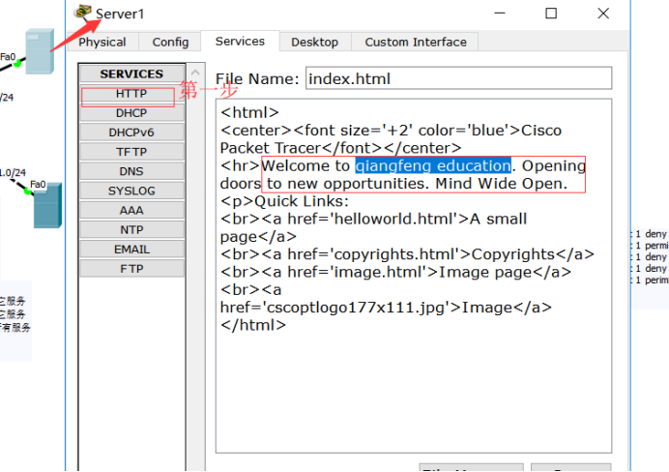Click the closing '</html>' tag line
The height and width of the screenshot is (472, 669).
[x=253, y=325]
